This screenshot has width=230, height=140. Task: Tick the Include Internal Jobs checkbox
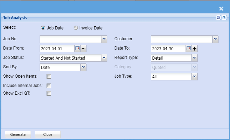pyautogui.click(x=49, y=86)
